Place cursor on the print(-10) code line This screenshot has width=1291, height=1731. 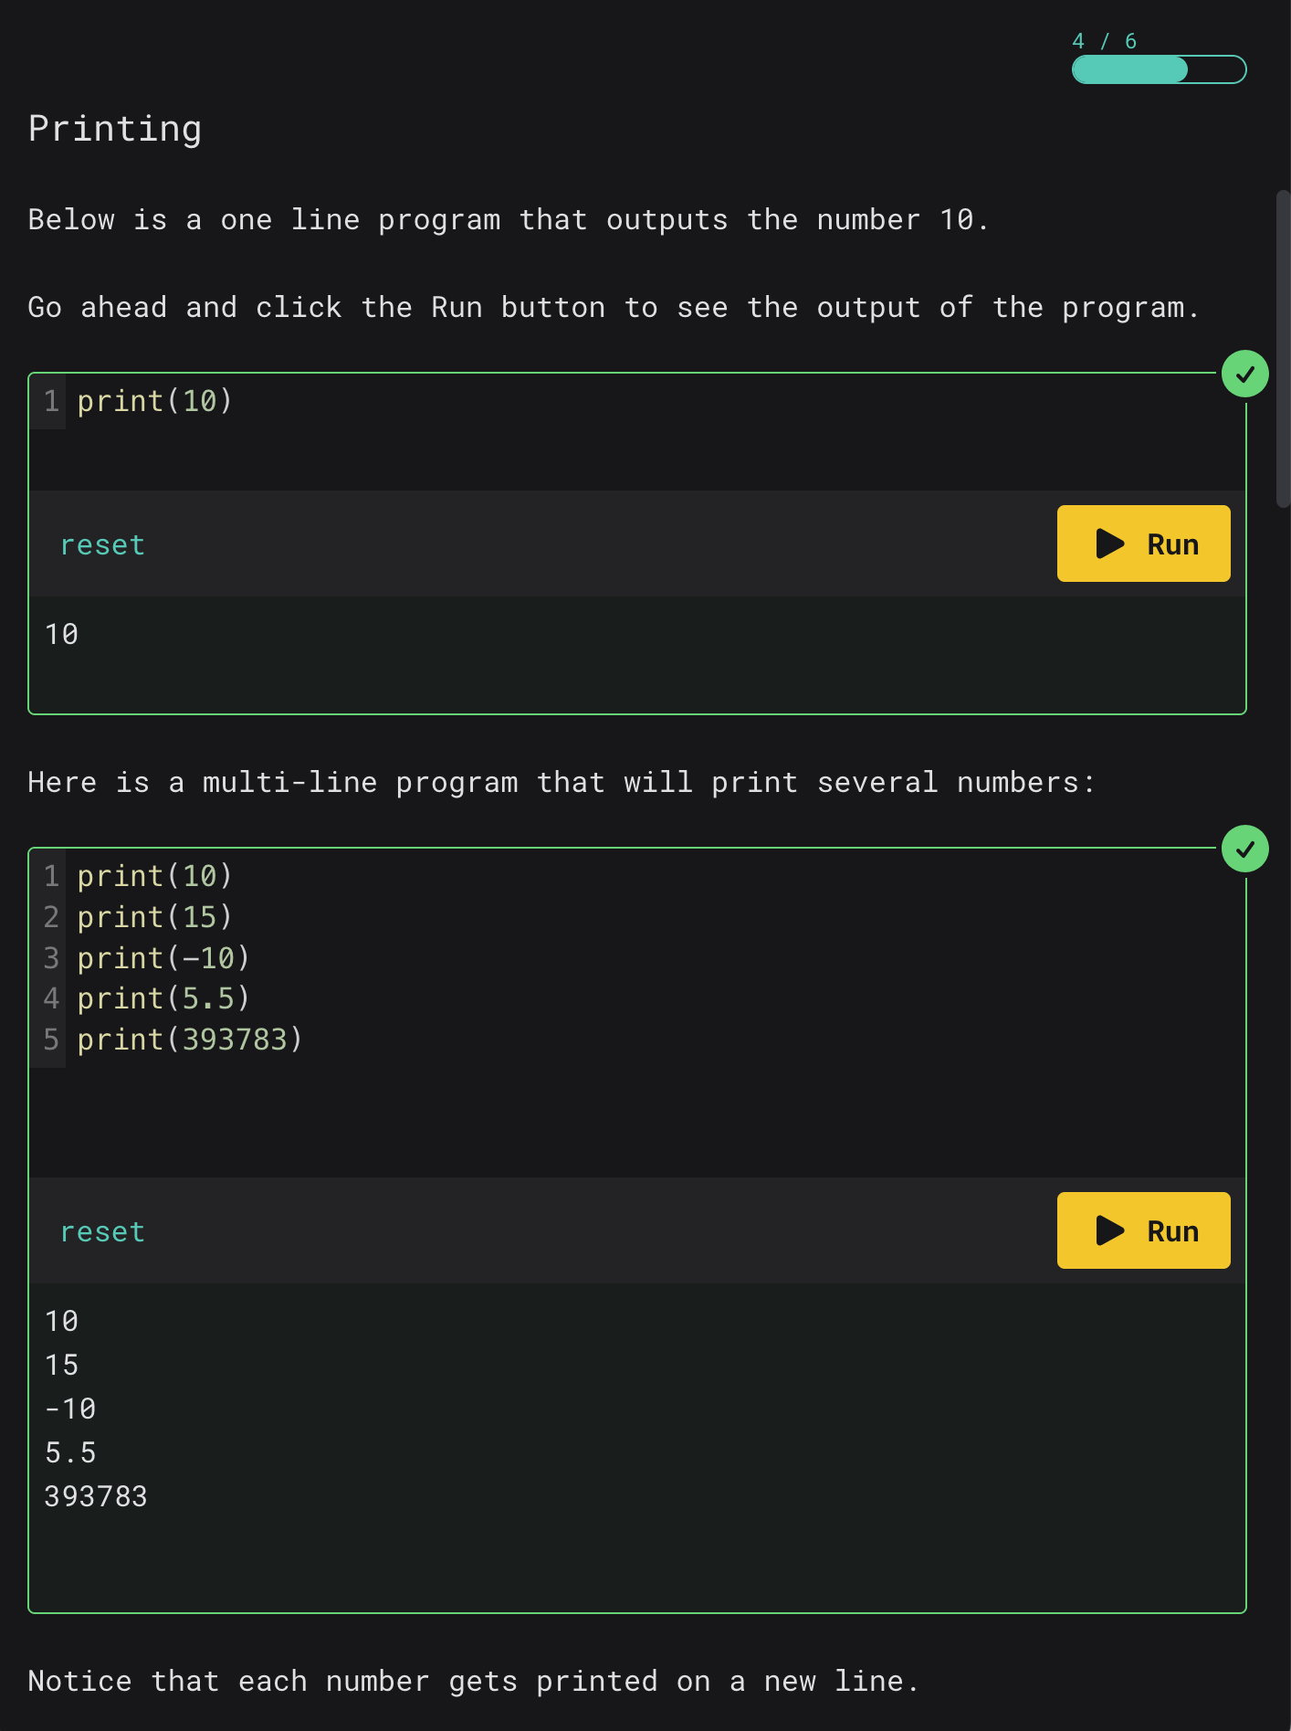[x=163, y=958]
